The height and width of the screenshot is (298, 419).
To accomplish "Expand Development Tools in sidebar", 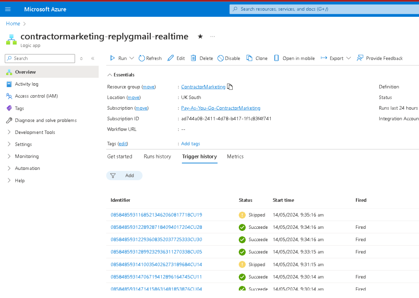I will coord(9,132).
